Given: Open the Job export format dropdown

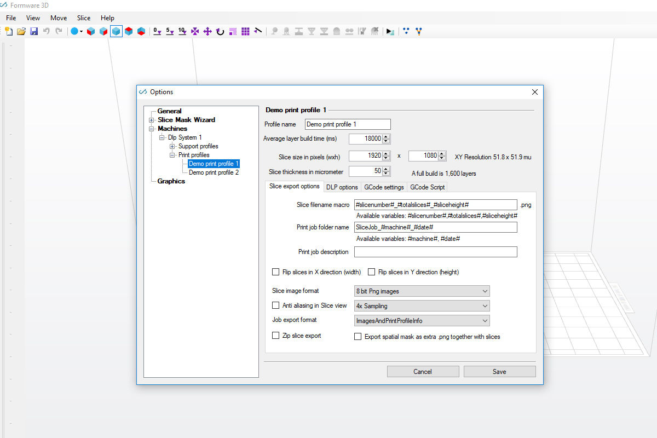Looking at the screenshot, I should tap(422, 320).
